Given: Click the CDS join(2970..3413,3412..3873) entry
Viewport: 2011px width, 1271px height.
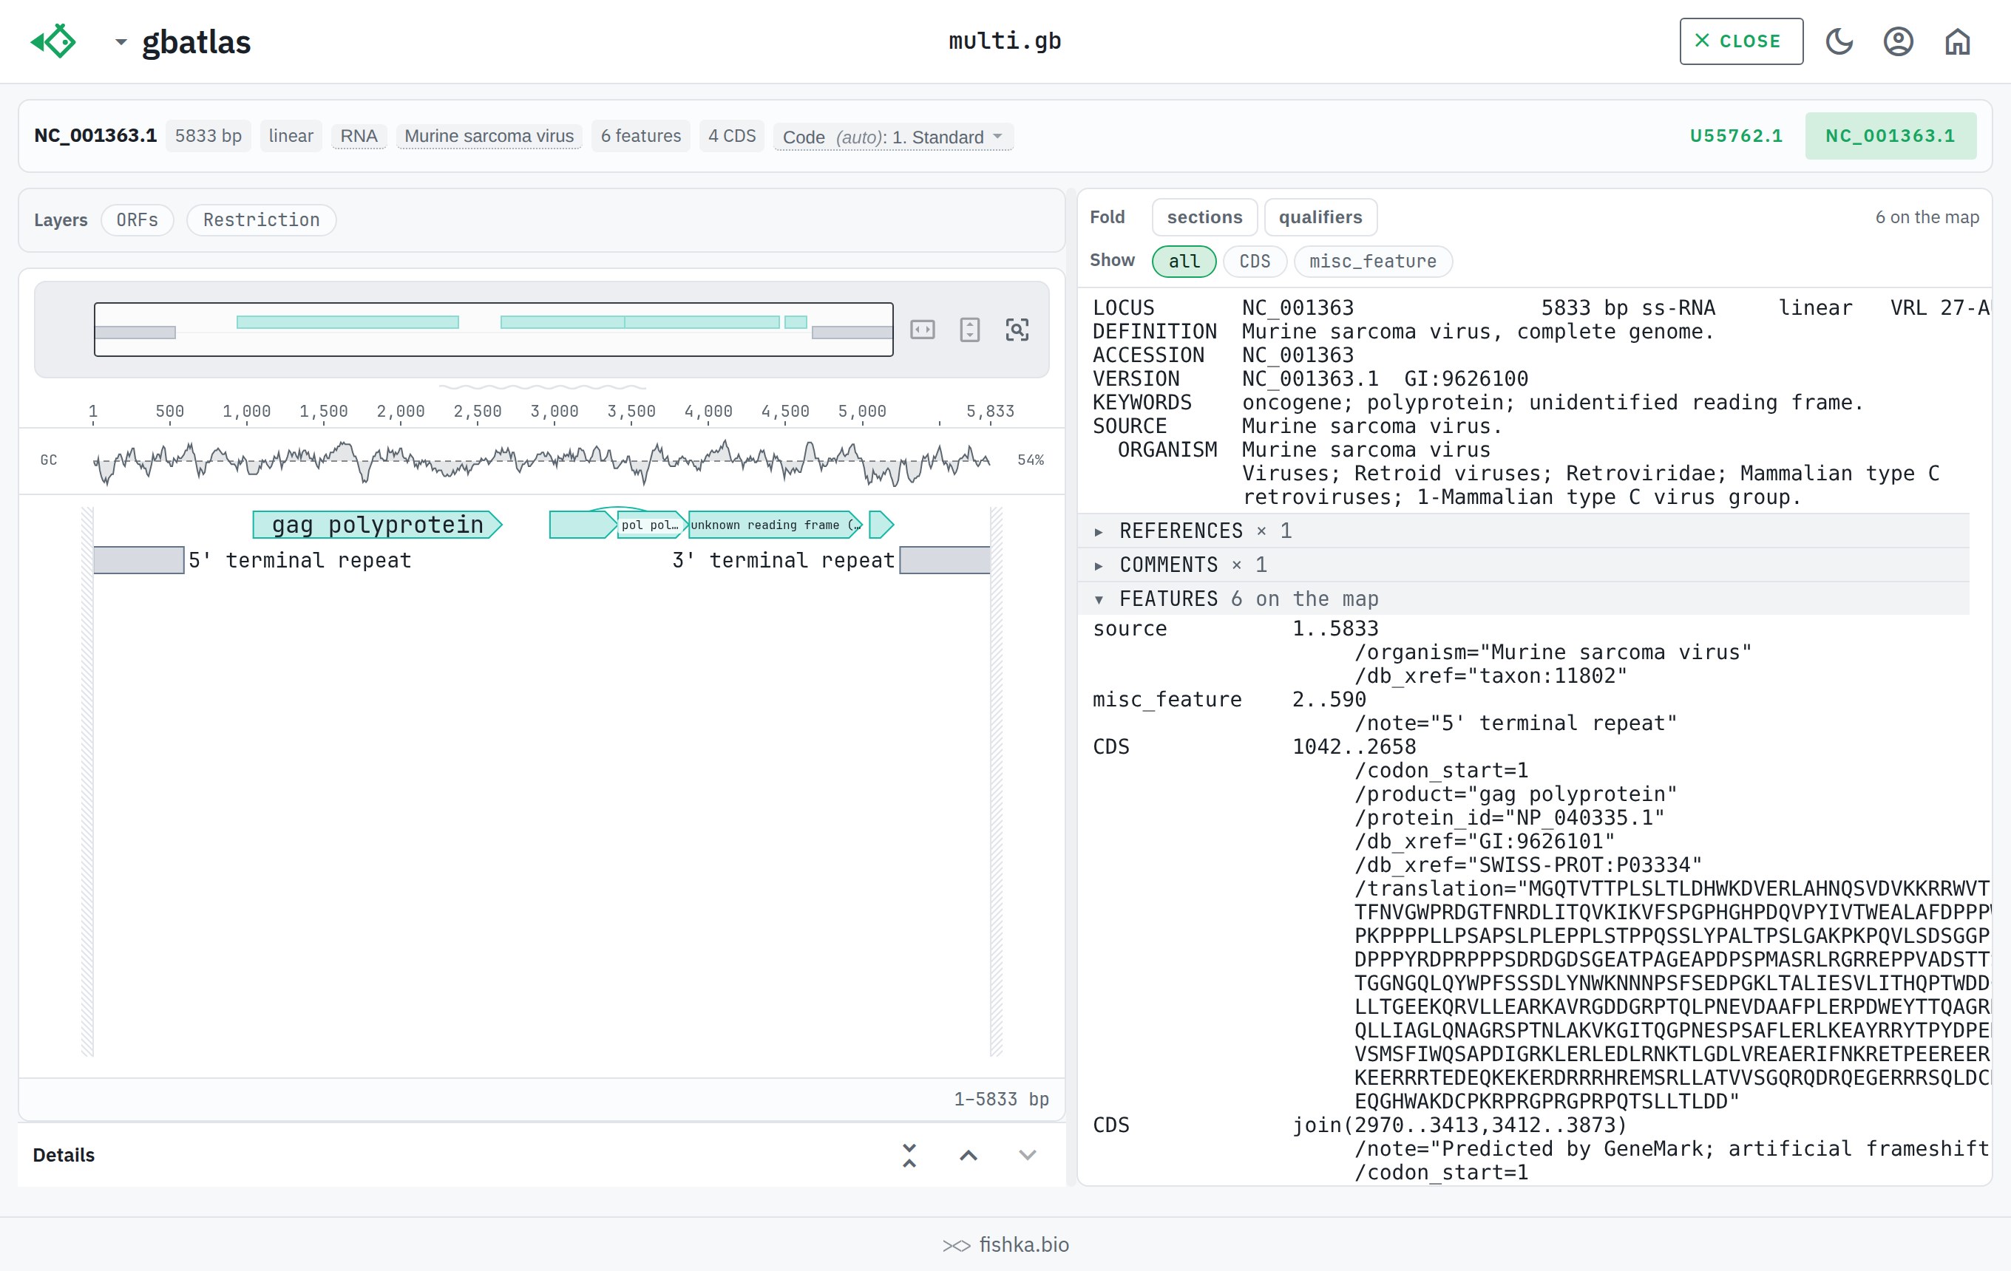Looking at the screenshot, I should click(1360, 1125).
